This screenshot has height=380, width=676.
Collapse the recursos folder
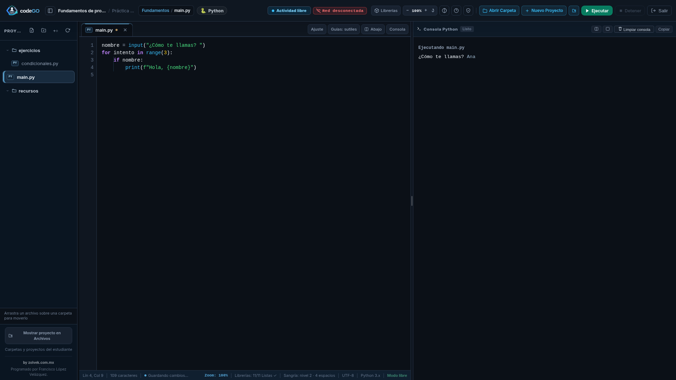[x=7, y=91]
